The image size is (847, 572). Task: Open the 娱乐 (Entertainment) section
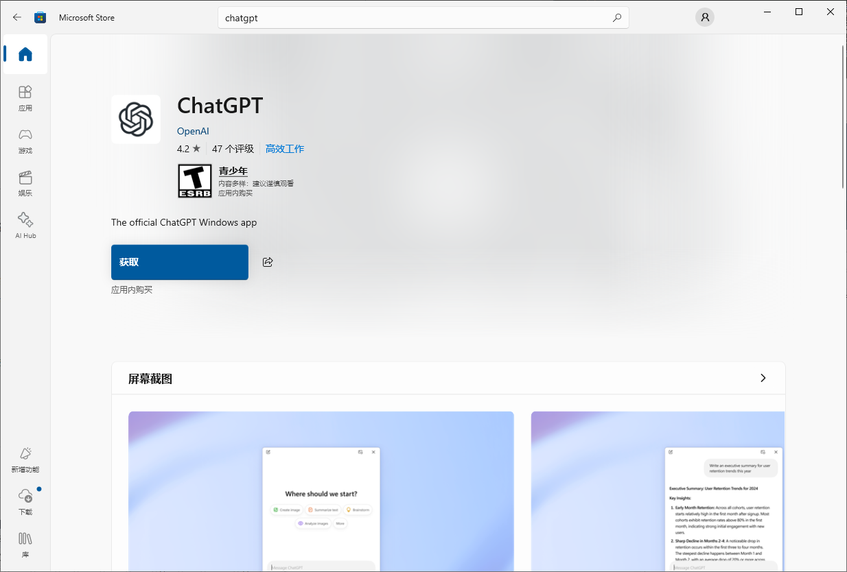25,183
